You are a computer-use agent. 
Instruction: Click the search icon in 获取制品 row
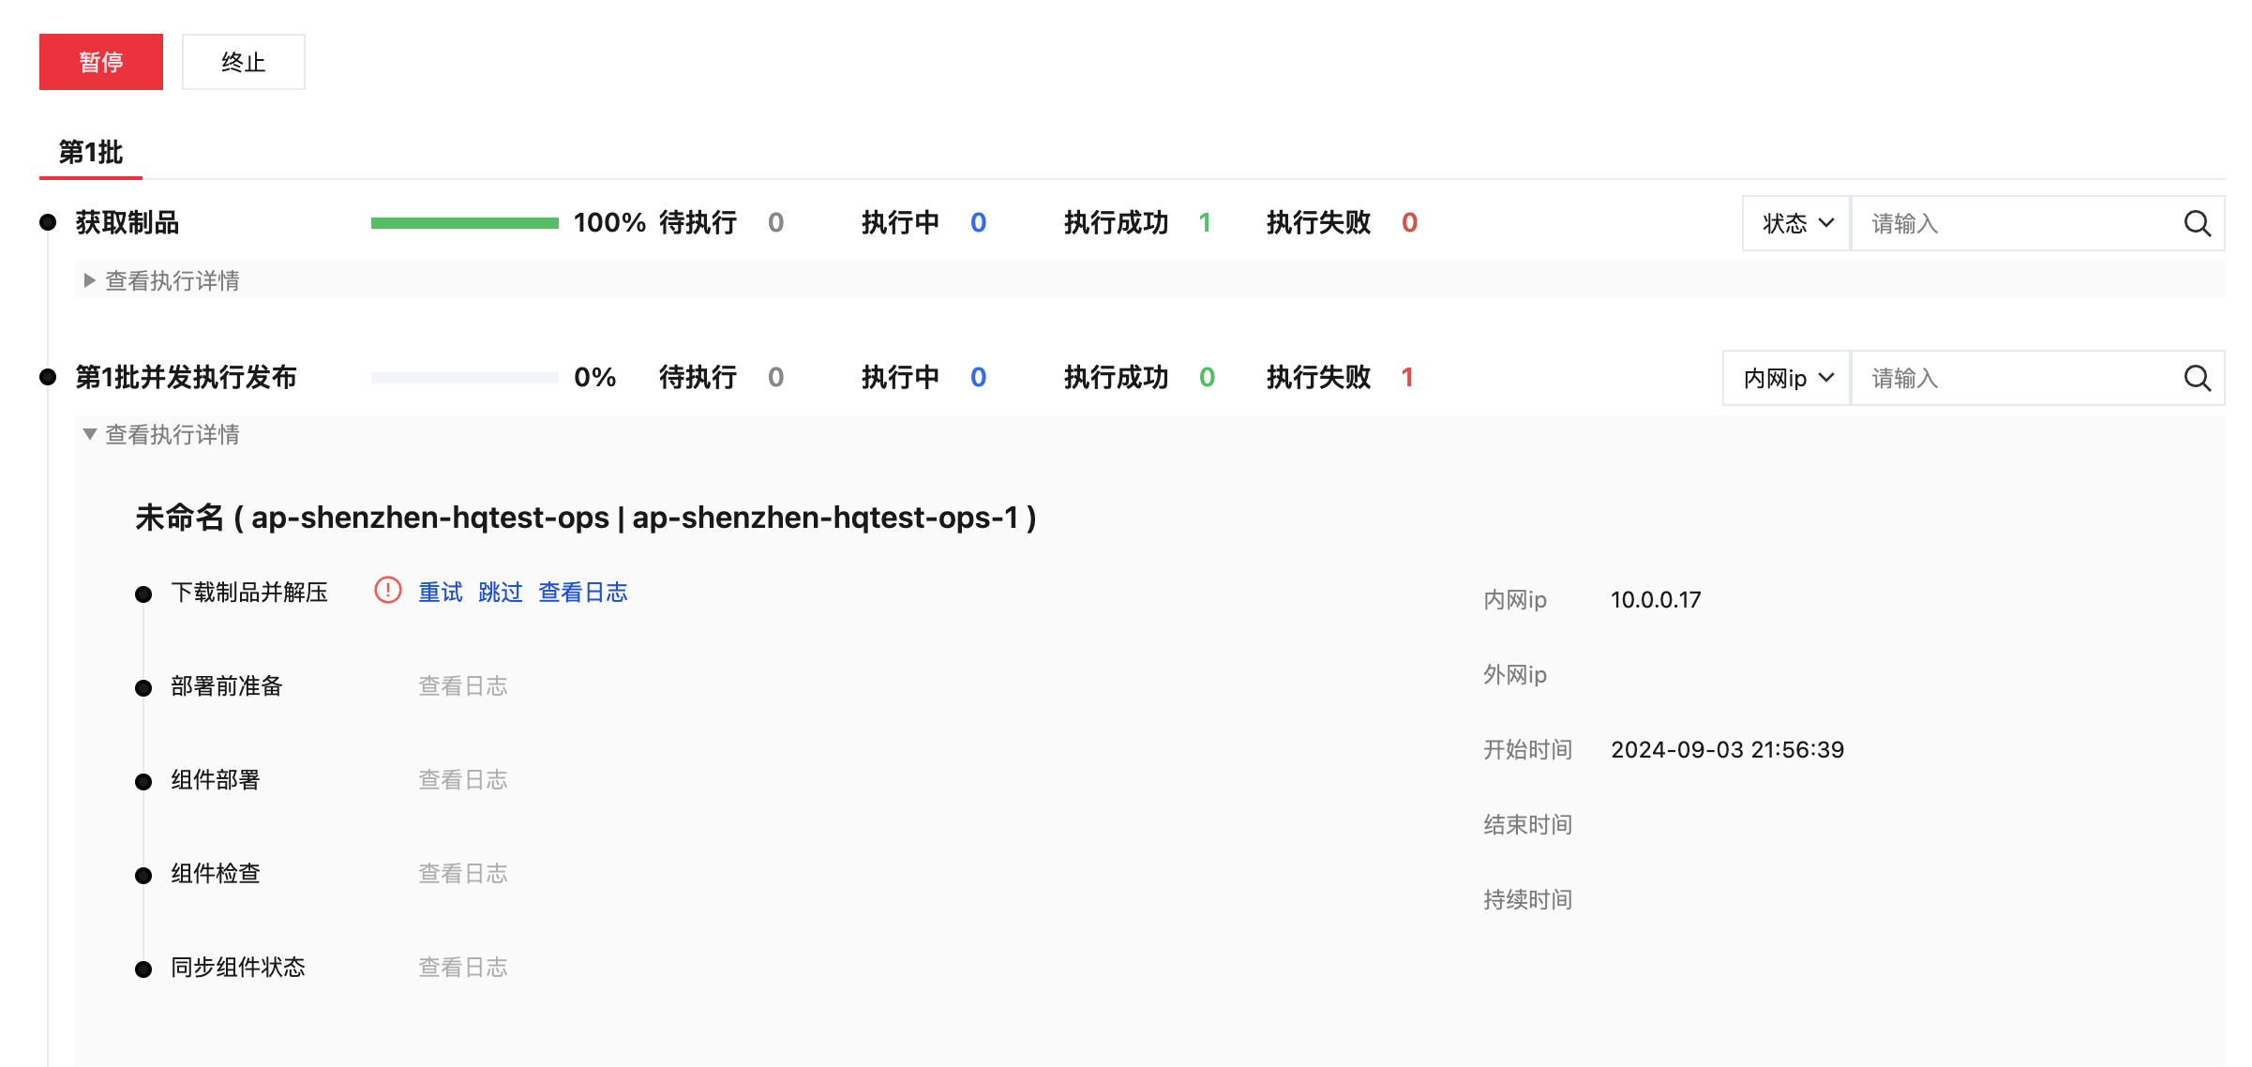(2197, 223)
